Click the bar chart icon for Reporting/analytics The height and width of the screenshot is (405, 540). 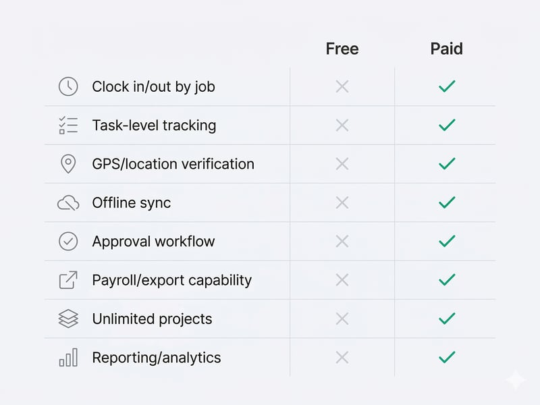(x=68, y=358)
